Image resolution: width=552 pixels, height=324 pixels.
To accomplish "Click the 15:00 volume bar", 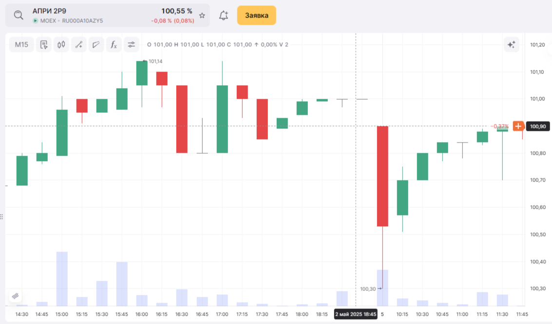I will [62, 278].
